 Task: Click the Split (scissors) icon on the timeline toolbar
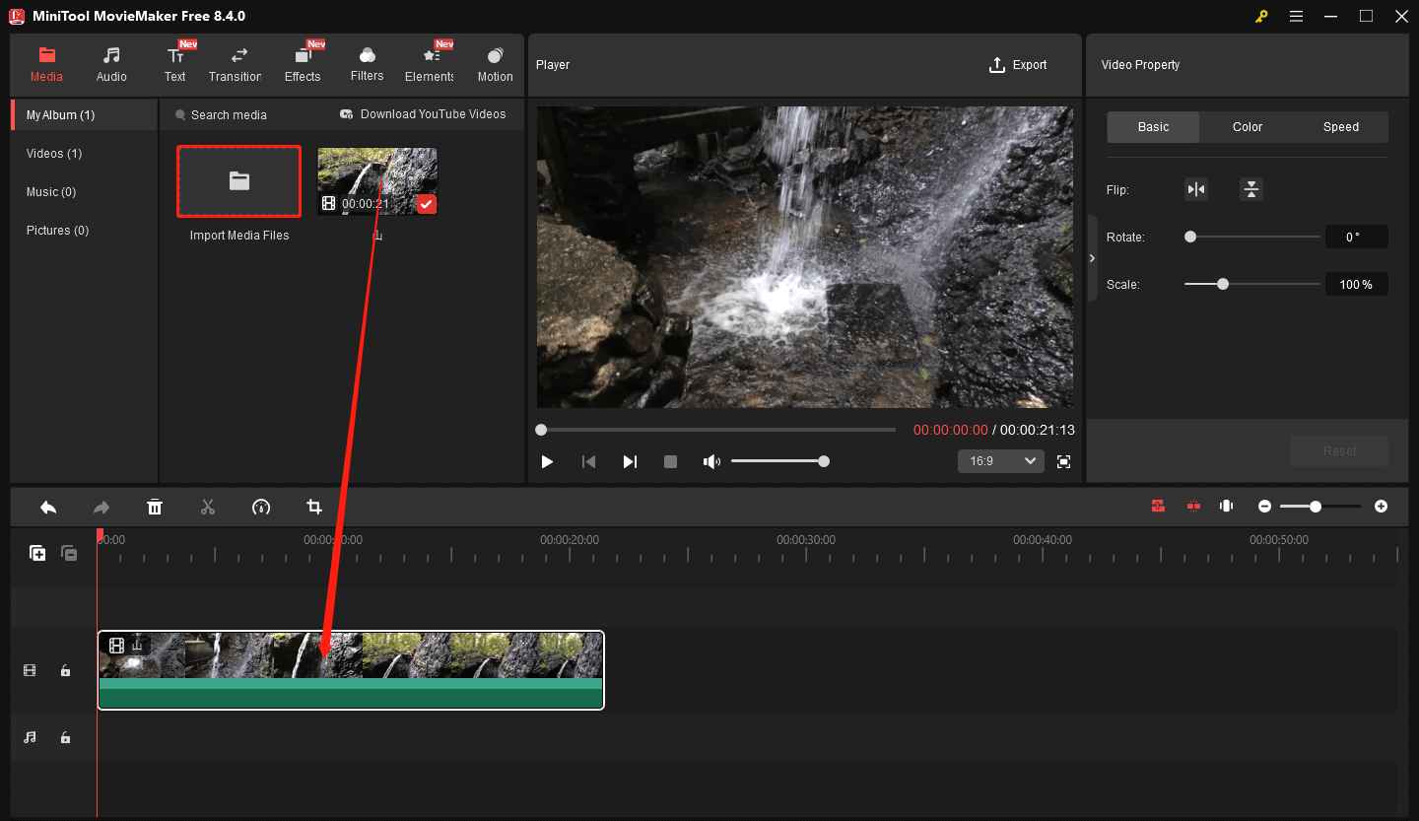click(x=208, y=507)
